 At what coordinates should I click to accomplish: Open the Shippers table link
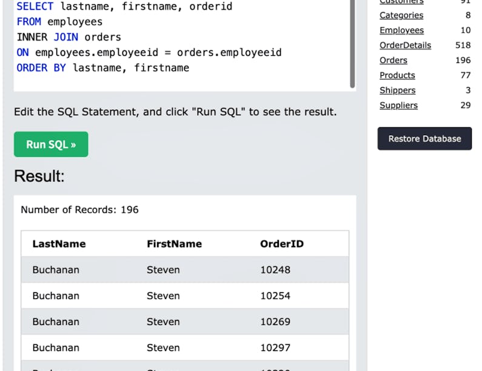click(397, 90)
